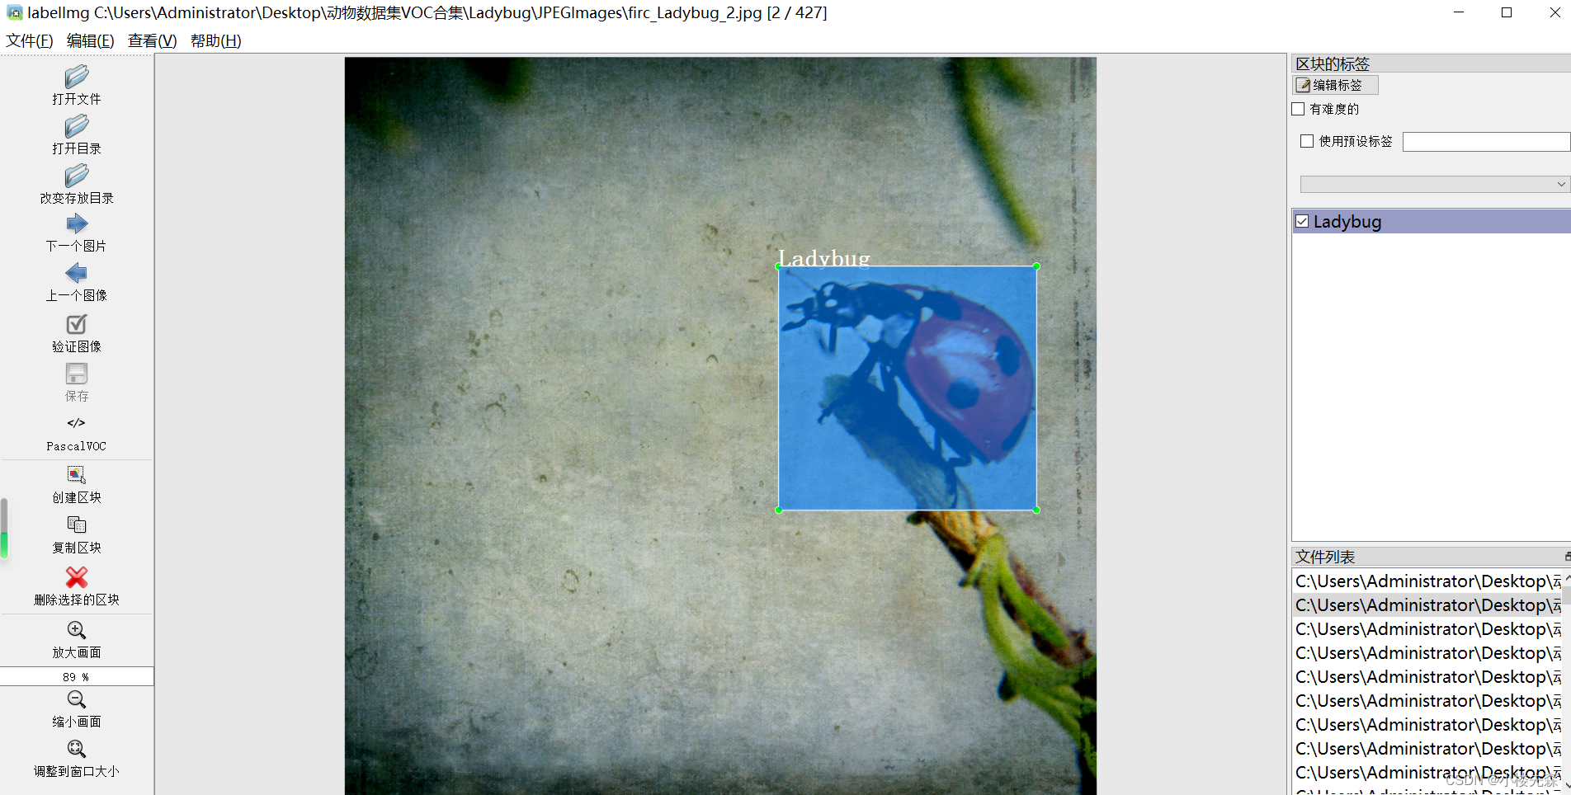The height and width of the screenshot is (795, 1571).
Task: Click the bottom-right green vertex of bounding box
Action: pos(1036,510)
